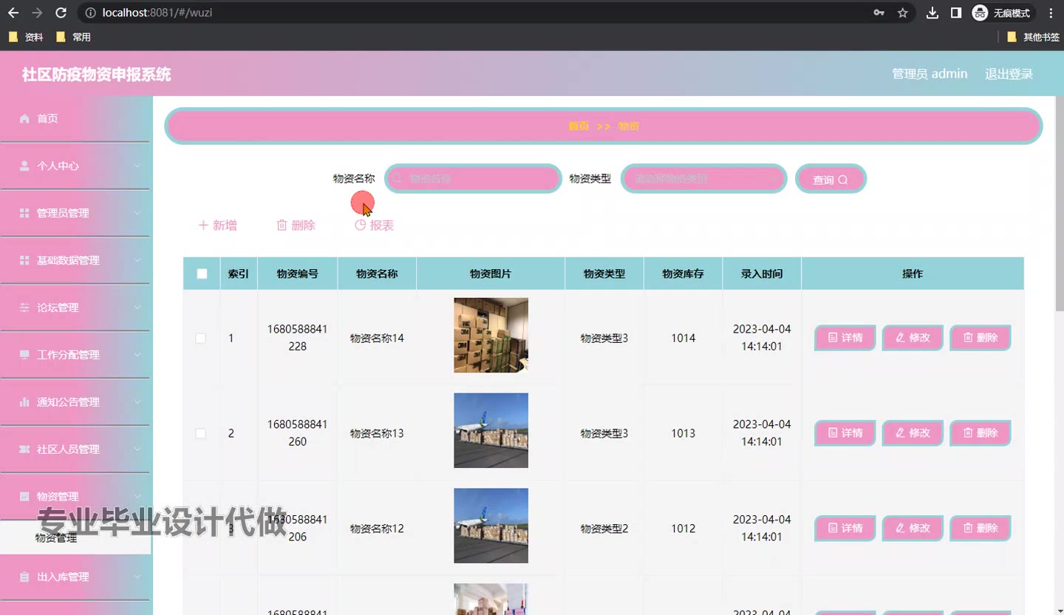Image resolution: width=1064 pixels, height=615 pixels.
Task: Click 删除 for 物资名称12
Action: [x=980, y=529]
